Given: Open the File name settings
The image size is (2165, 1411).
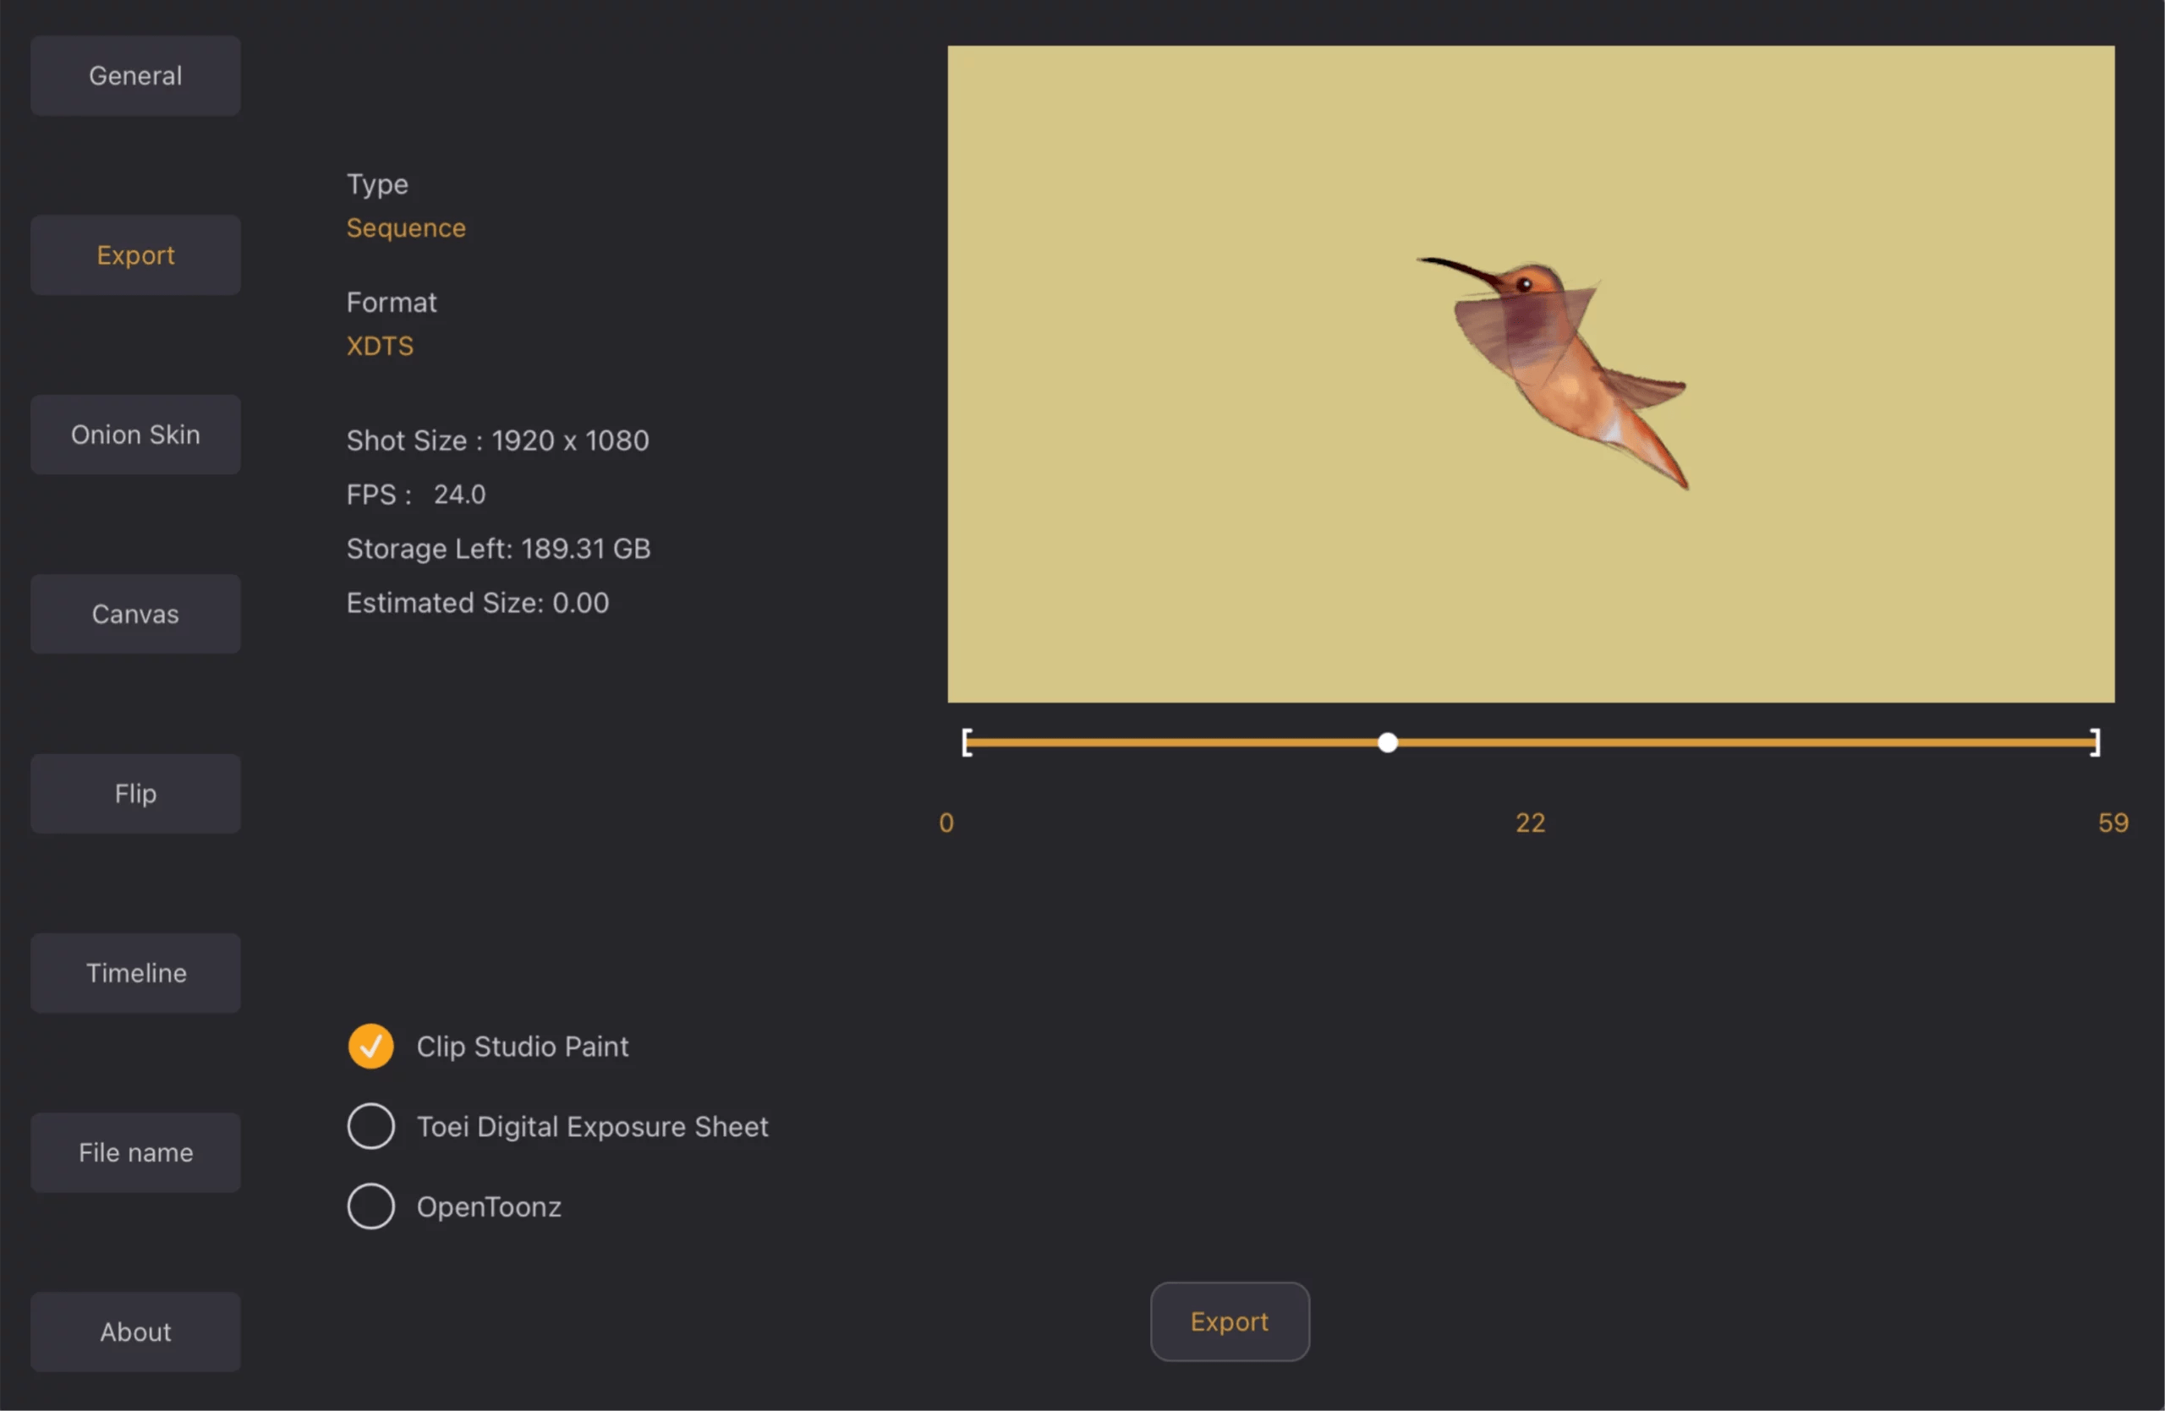Looking at the screenshot, I should tap(134, 1153).
